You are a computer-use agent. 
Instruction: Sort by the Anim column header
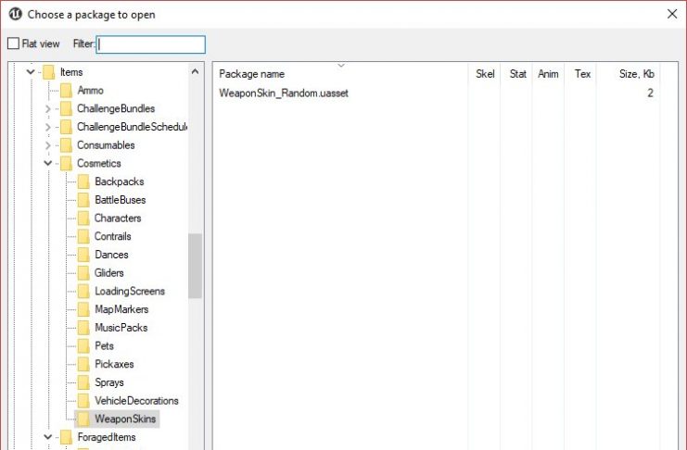point(548,73)
